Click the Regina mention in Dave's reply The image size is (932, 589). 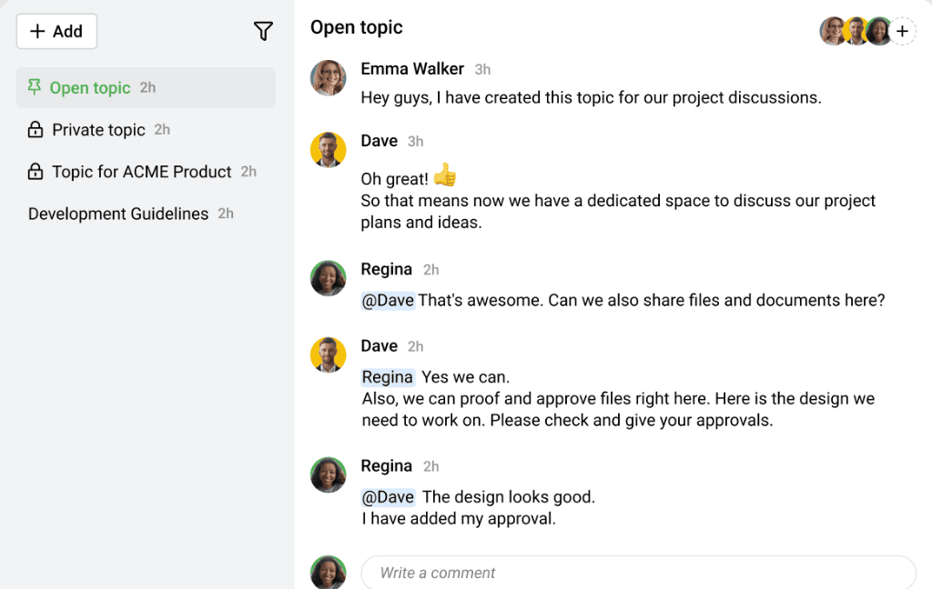(x=388, y=377)
